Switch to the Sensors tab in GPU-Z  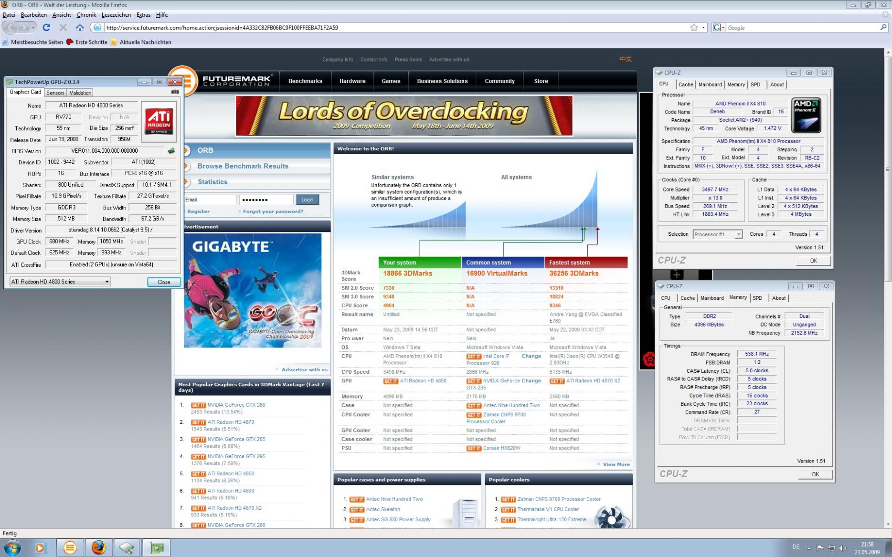(55, 93)
